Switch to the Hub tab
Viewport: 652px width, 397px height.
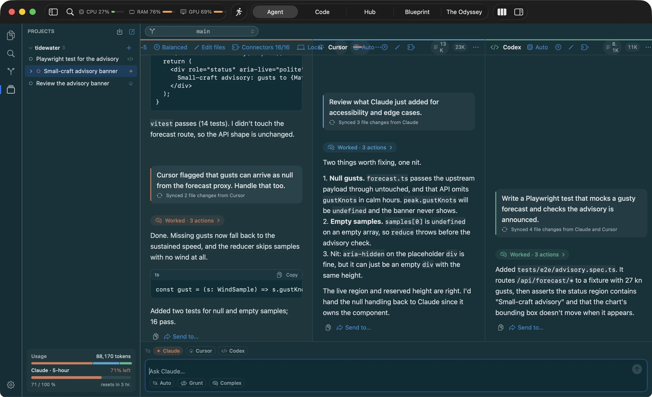coord(370,12)
